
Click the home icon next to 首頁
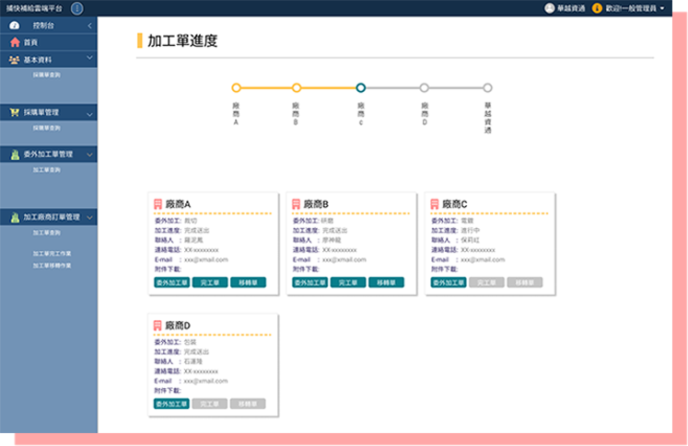pyautogui.click(x=15, y=42)
